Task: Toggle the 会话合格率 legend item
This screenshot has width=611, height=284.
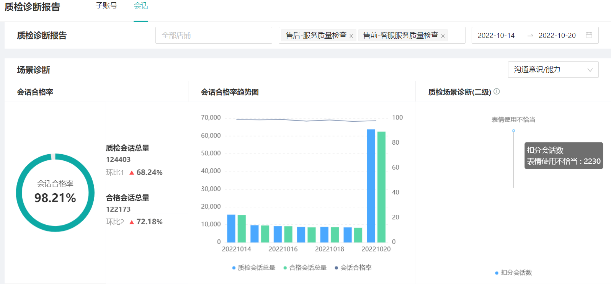Action: coord(353,268)
